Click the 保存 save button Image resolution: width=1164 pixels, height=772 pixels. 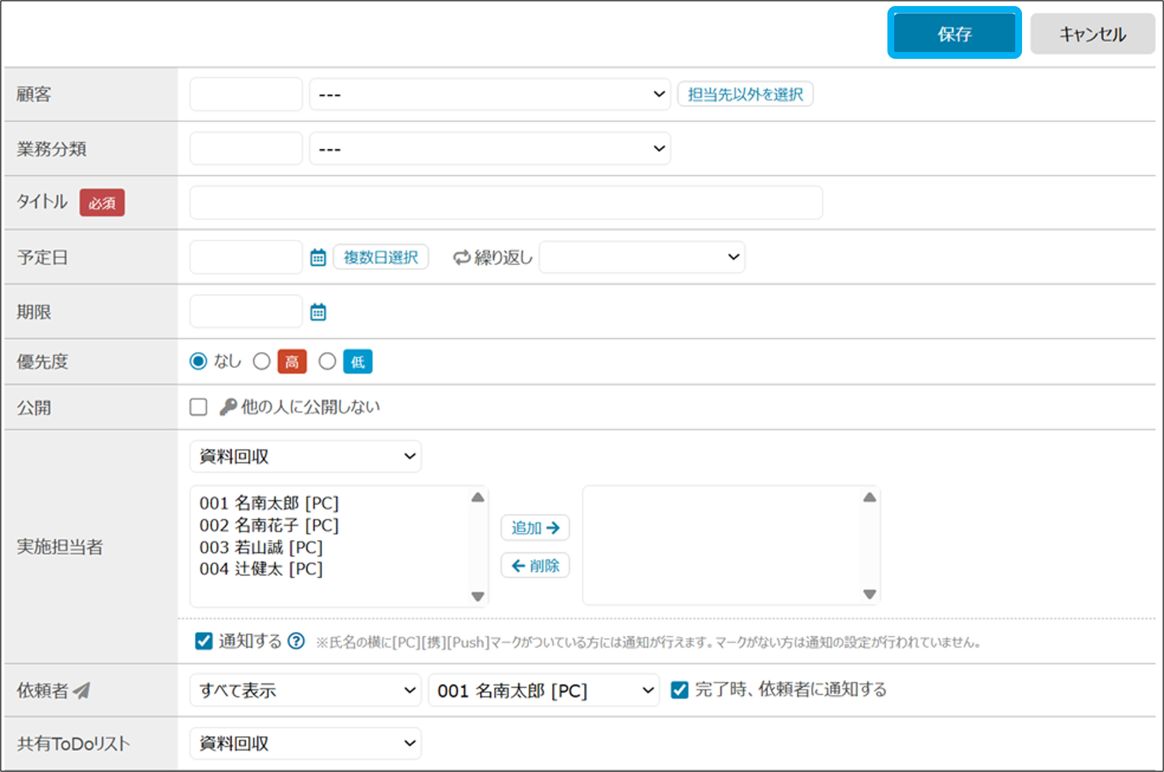click(x=954, y=34)
